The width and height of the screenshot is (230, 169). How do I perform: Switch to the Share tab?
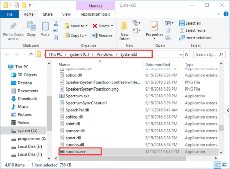[48, 14]
